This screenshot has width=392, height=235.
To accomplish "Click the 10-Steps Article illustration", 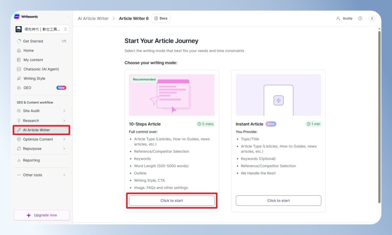I will (172, 95).
